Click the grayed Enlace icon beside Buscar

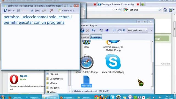(18, 10)
